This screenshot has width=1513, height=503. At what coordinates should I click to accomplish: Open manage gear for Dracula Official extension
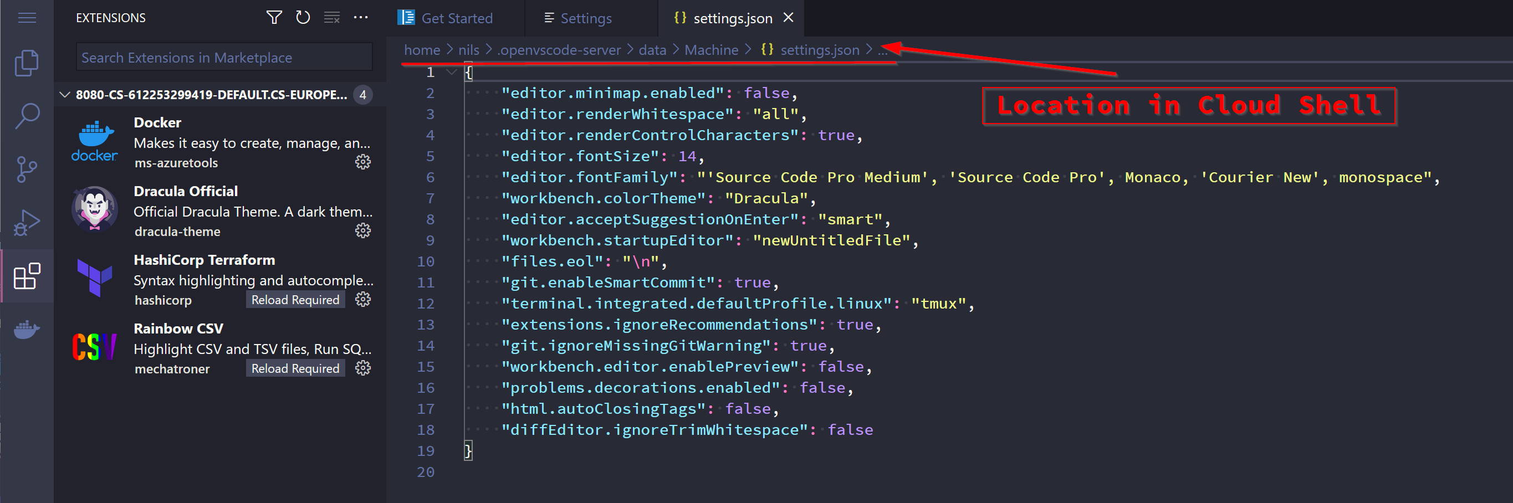tap(363, 230)
